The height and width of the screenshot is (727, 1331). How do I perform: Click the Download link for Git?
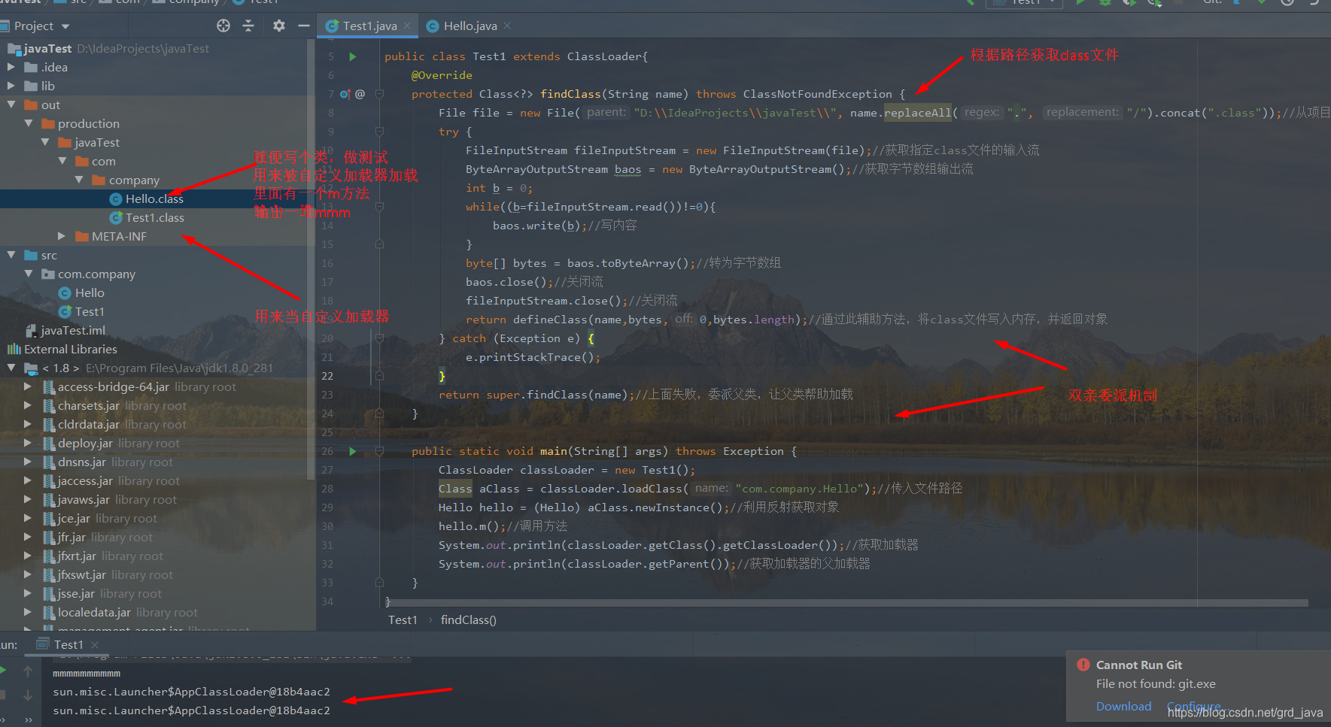1123,706
